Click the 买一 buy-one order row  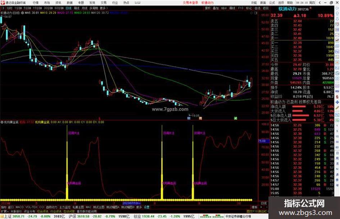(302, 43)
